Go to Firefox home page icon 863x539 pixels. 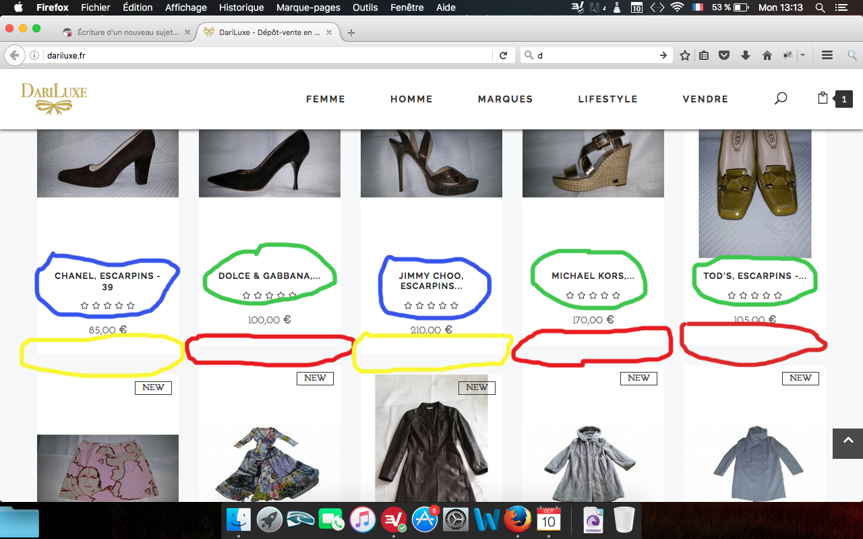767,55
